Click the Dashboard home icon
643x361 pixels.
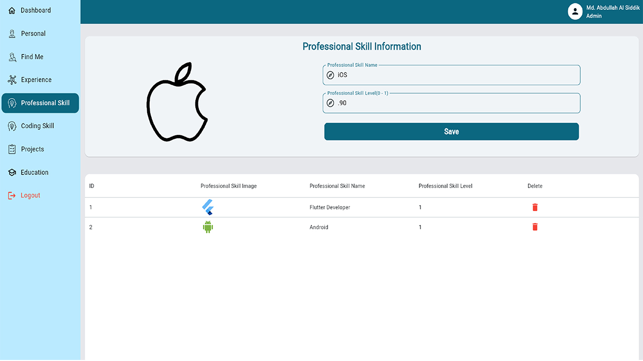[x=12, y=11]
